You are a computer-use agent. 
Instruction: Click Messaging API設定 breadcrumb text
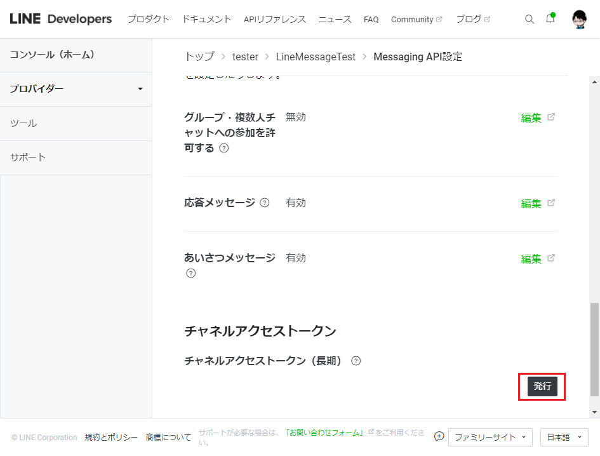point(418,57)
